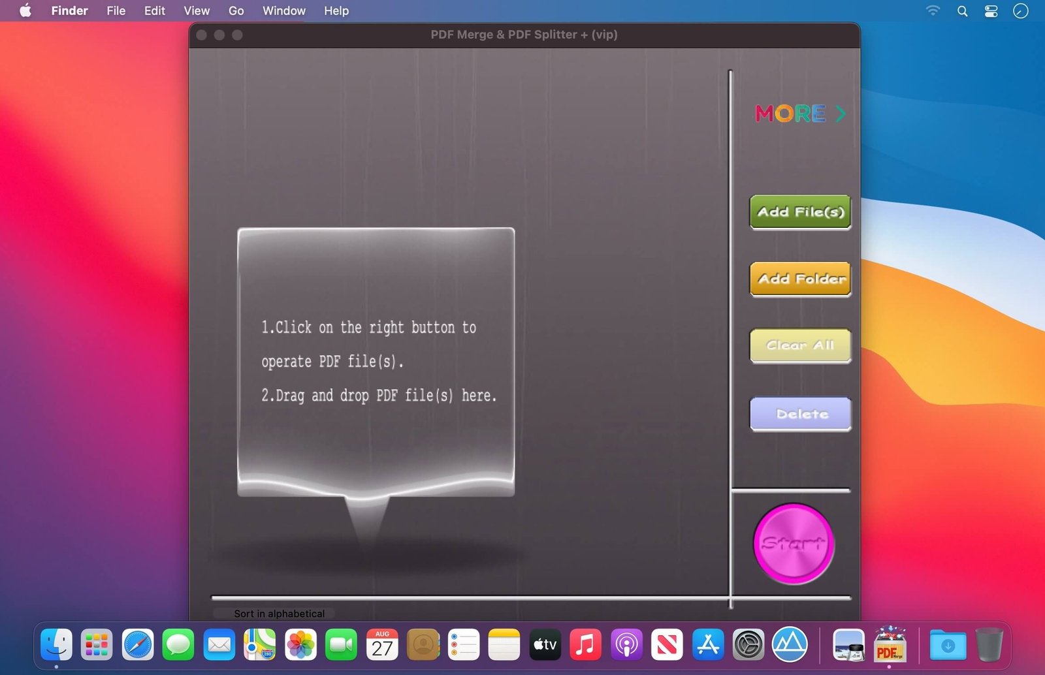Viewport: 1045px width, 675px height.
Task: Click the Add File(s) button
Action: [799, 212]
